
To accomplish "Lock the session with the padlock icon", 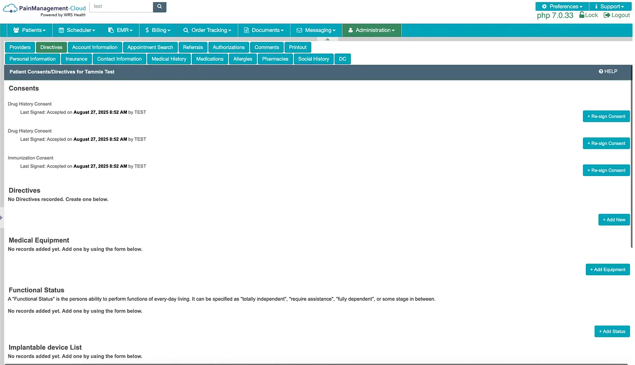I will [x=583, y=15].
